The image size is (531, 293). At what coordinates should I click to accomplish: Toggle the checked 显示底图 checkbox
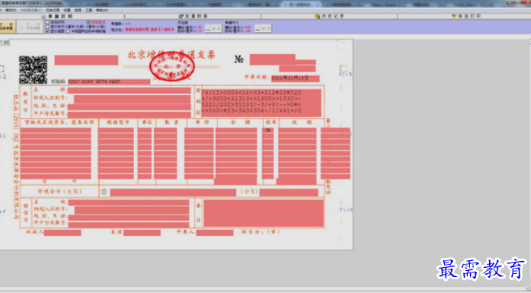point(47,31)
